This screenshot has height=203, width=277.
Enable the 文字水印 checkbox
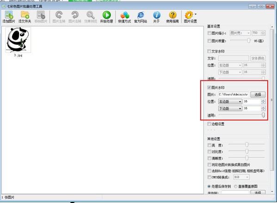point(209,51)
